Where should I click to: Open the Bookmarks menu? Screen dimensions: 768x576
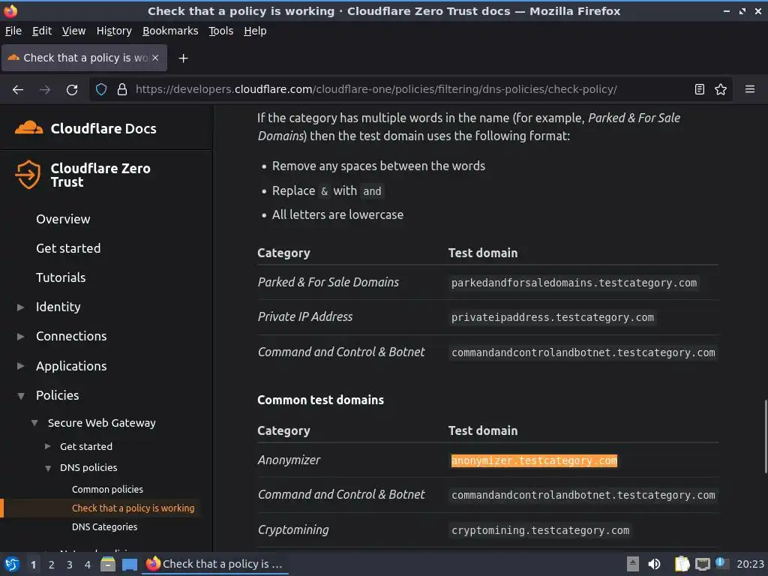coord(170,31)
